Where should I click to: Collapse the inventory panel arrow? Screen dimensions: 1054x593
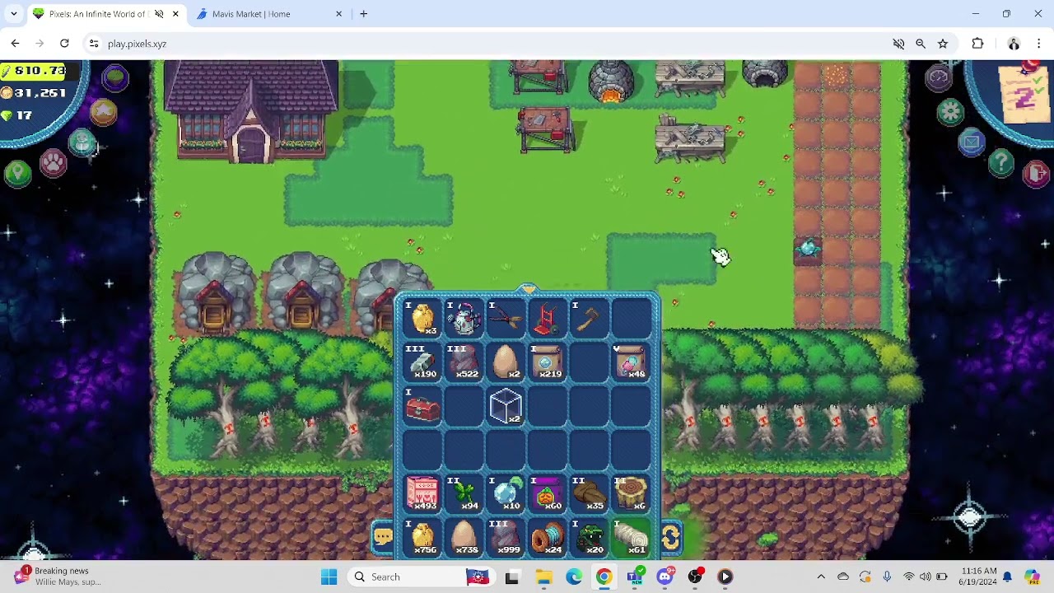528,289
